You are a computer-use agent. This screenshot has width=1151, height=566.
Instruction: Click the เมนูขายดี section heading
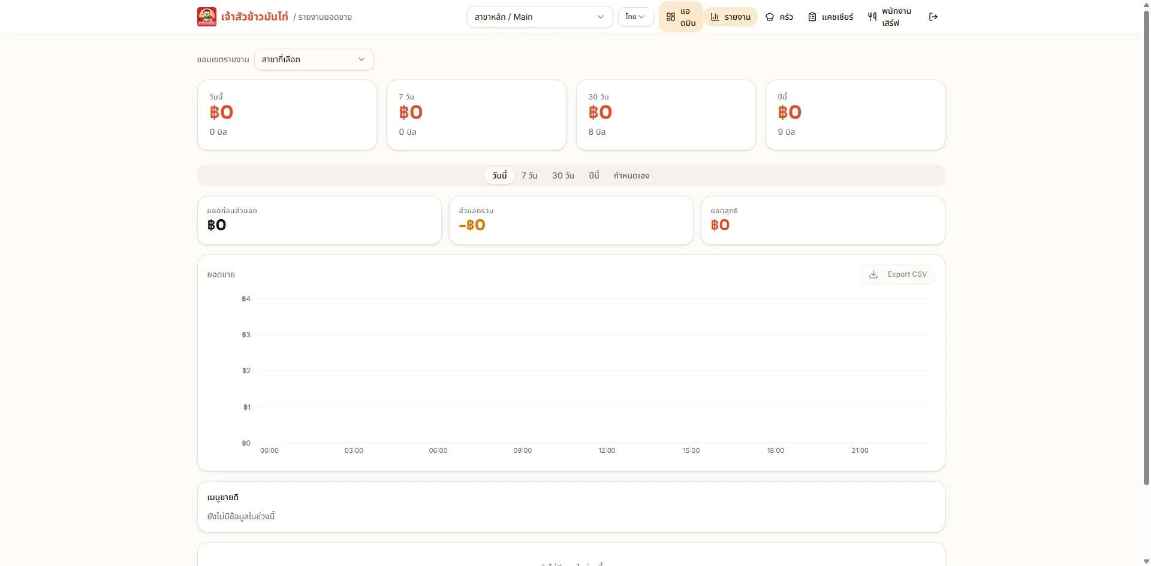[223, 497]
